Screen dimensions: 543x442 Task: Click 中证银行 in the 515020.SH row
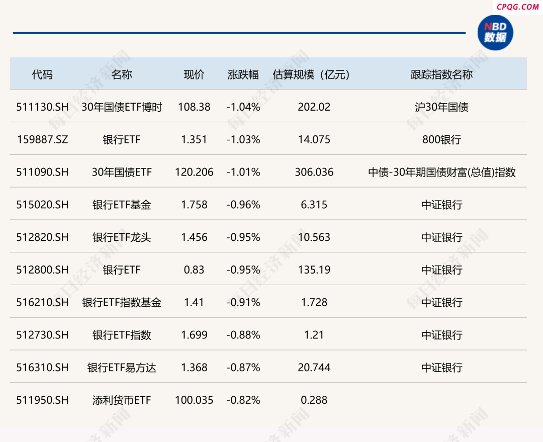click(x=441, y=205)
